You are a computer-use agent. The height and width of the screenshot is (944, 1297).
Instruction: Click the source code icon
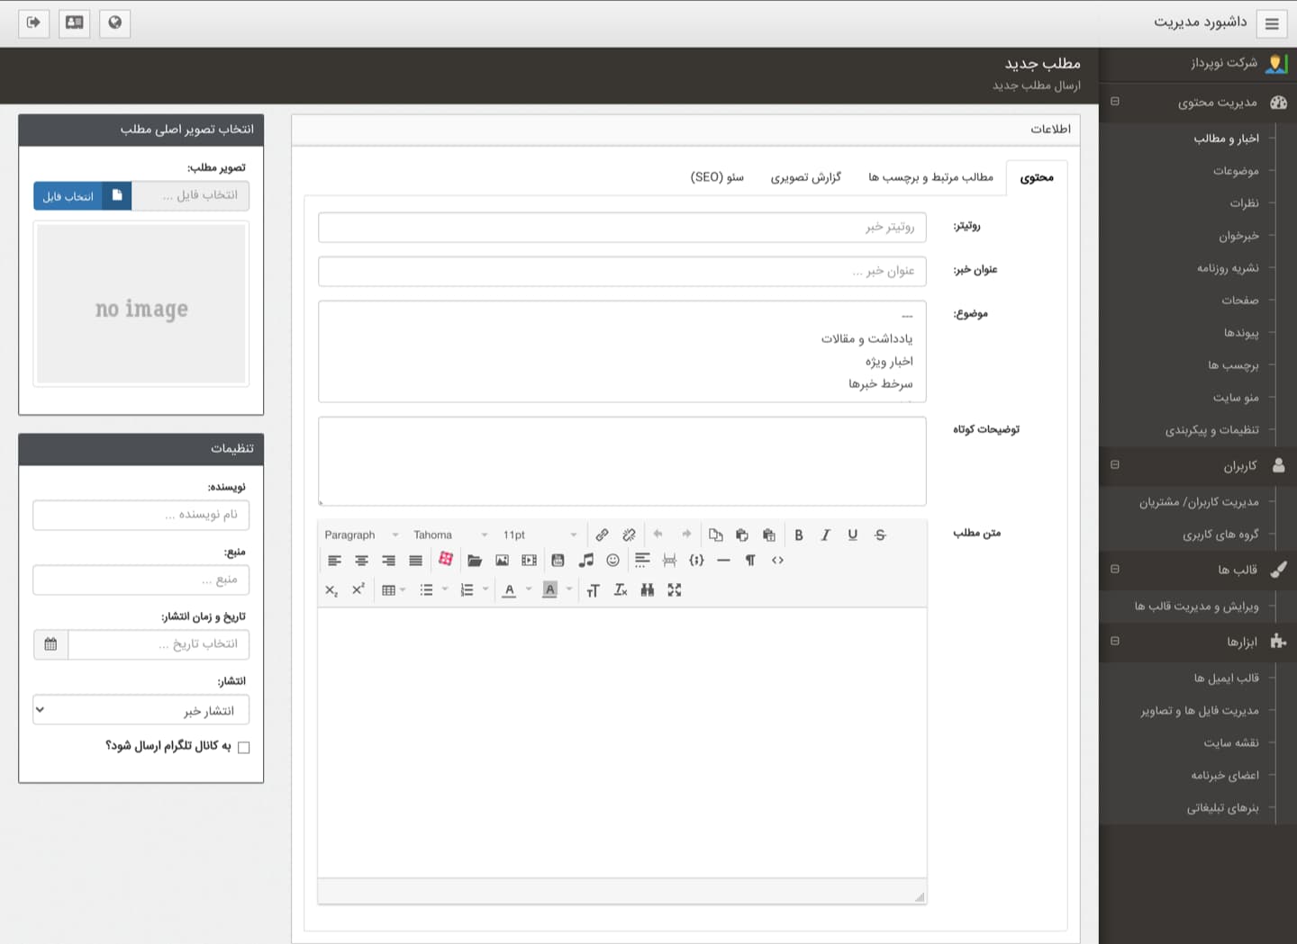[777, 560]
